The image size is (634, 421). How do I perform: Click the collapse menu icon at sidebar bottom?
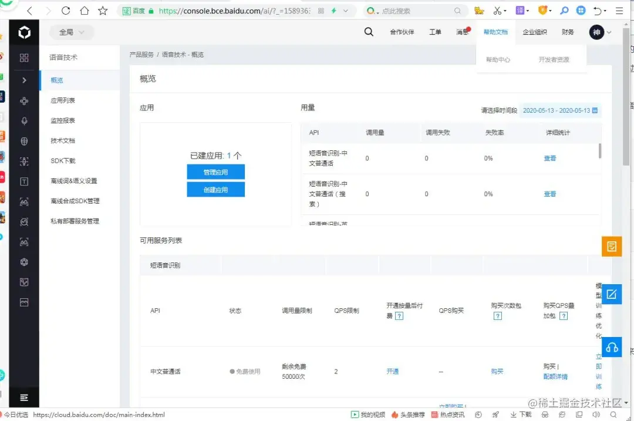coord(23,398)
